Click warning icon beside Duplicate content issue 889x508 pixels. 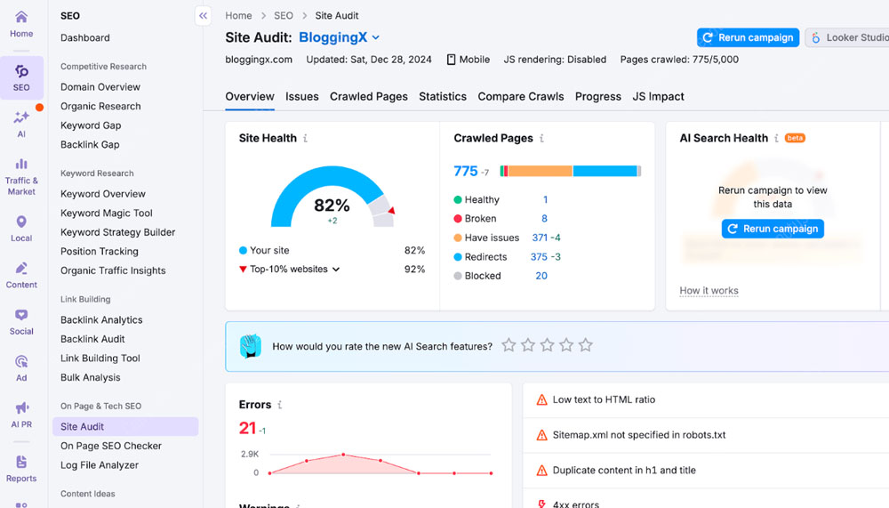click(541, 471)
